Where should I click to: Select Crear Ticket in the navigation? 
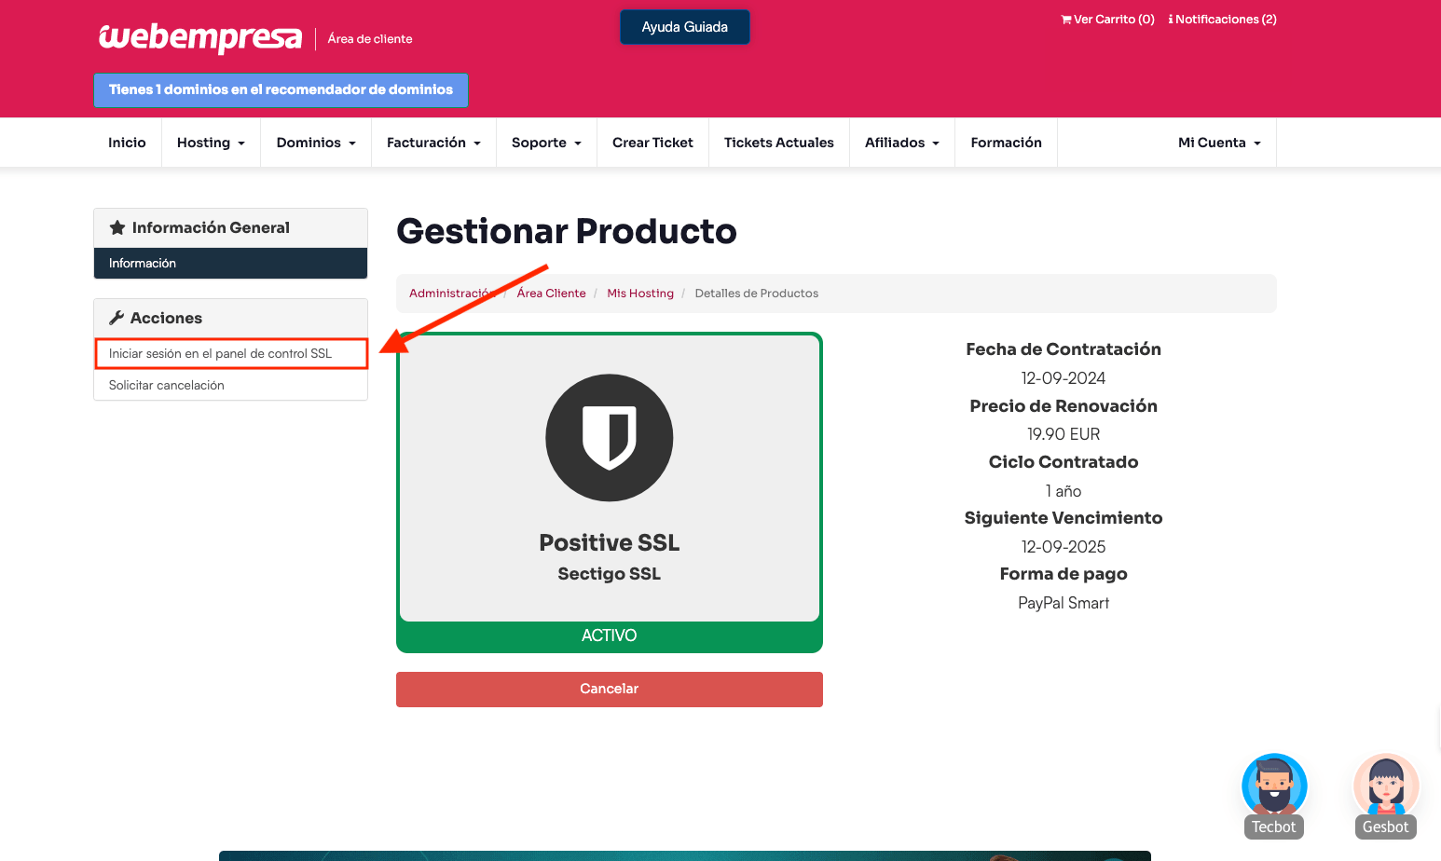click(x=652, y=143)
